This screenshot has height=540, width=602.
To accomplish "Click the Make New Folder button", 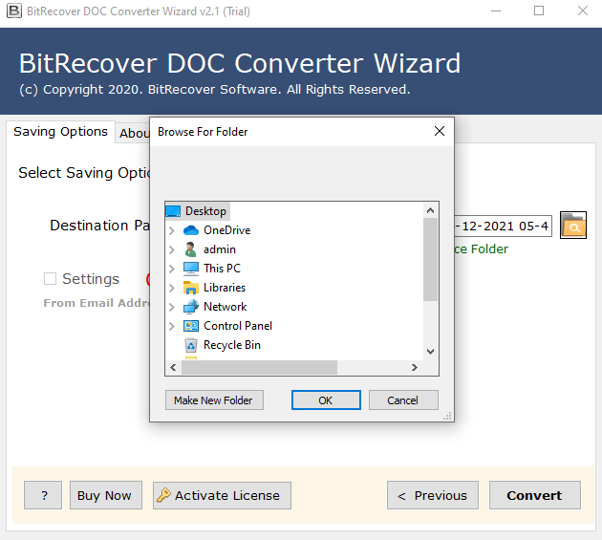I will 213,400.
